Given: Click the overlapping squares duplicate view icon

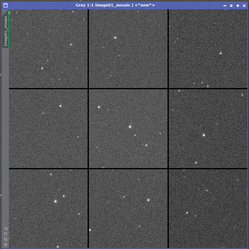Looking at the screenshot, I should click(6, 239).
